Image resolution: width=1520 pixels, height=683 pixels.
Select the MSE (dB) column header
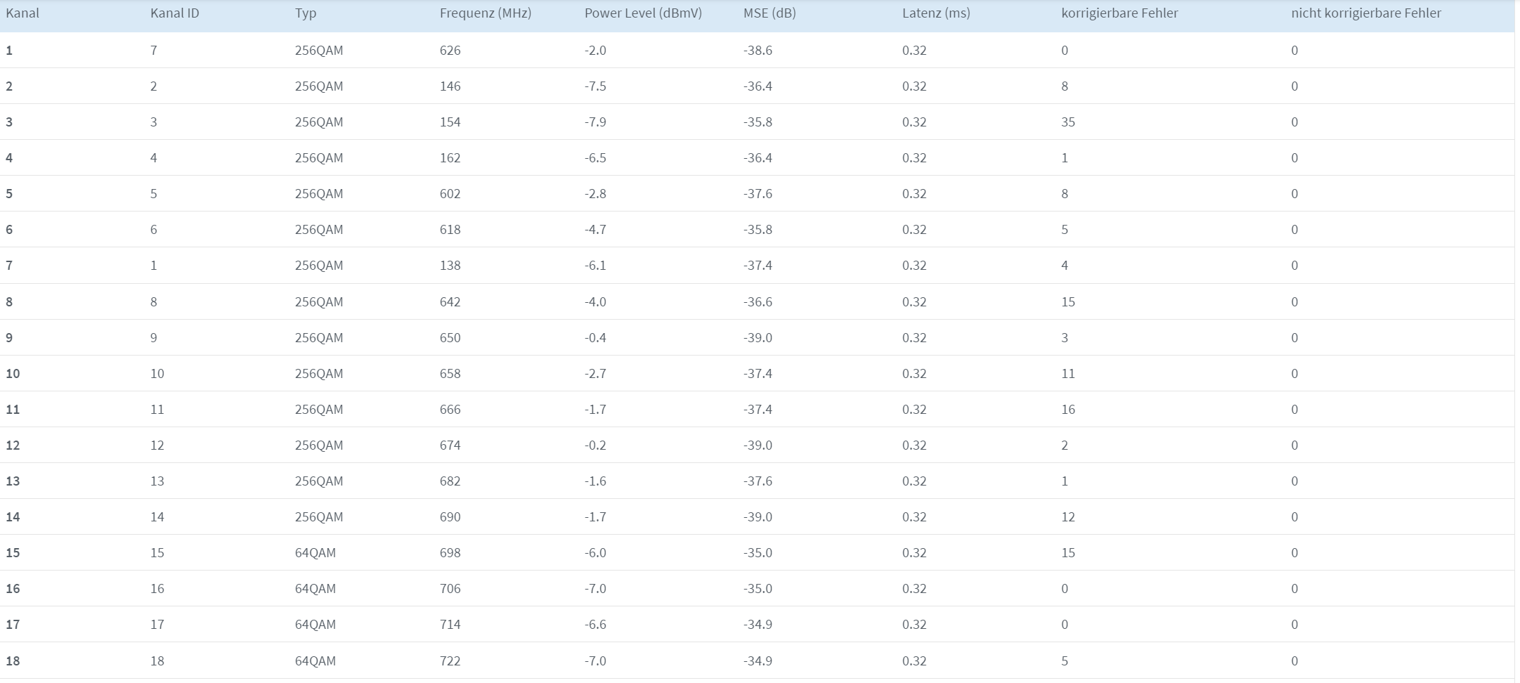[769, 13]
